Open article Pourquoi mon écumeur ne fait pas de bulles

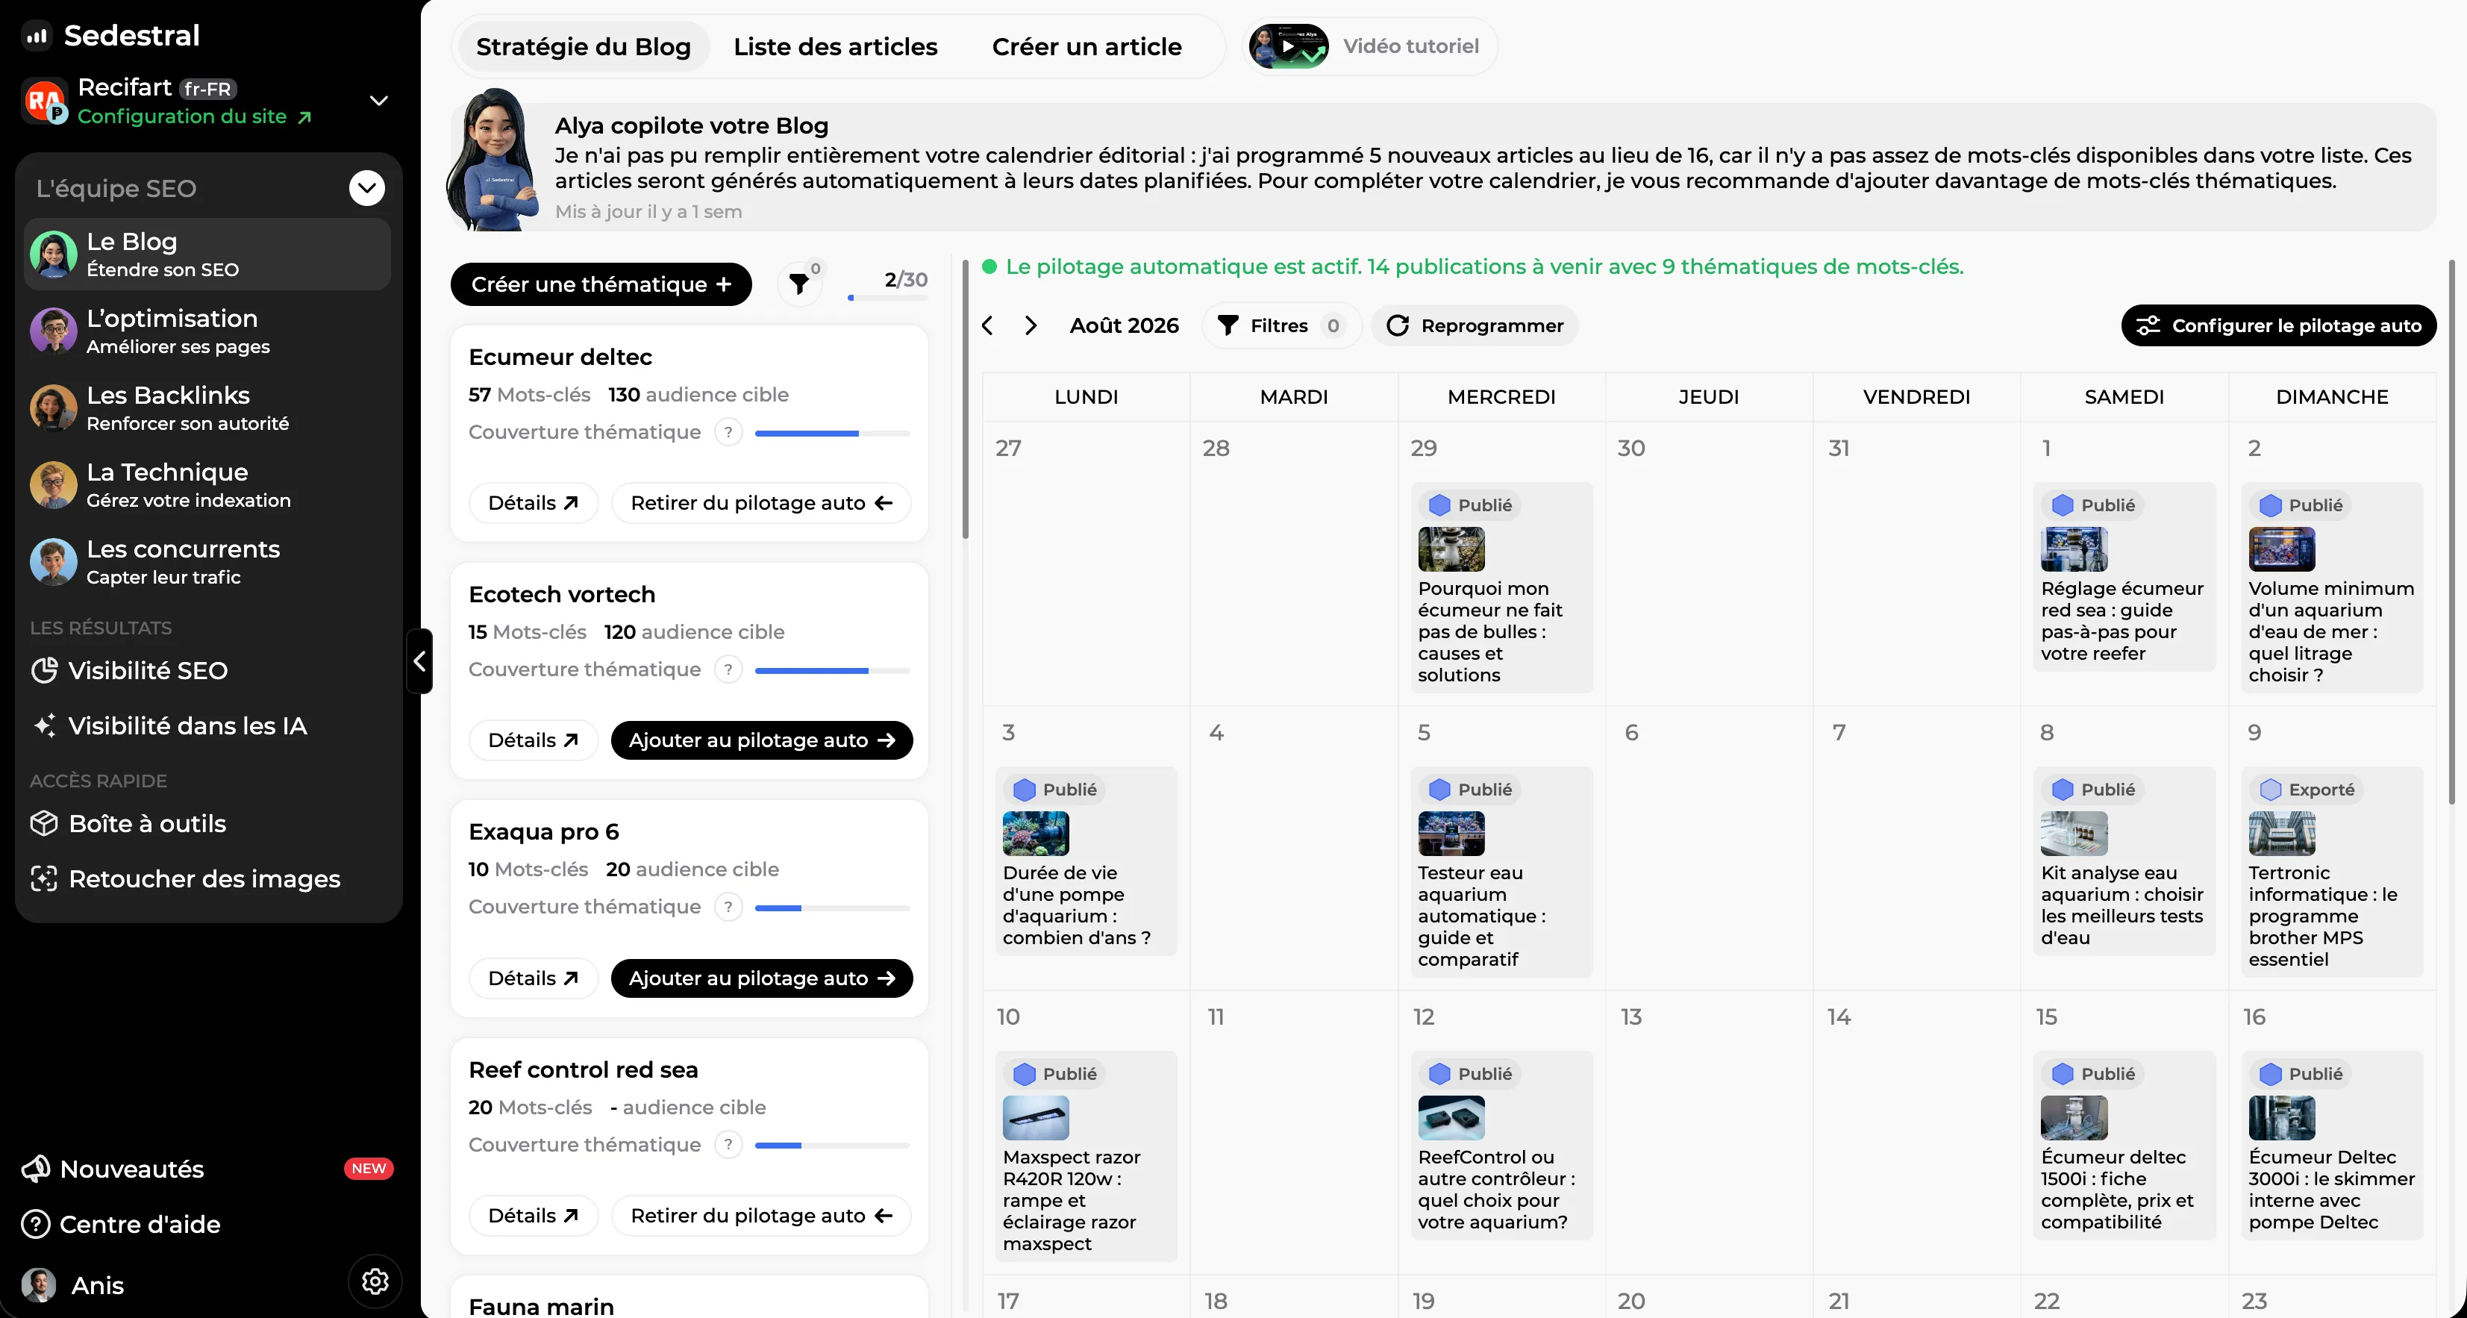click(1500, 587)
